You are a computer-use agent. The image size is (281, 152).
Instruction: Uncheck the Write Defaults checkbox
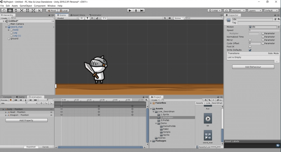point(250,50)
